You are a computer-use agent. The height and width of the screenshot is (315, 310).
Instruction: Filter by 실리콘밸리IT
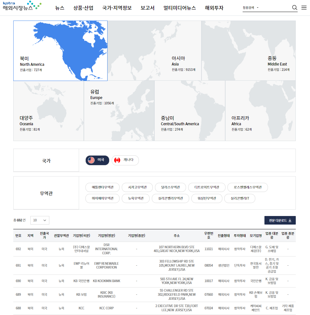[x=240, y=199]
